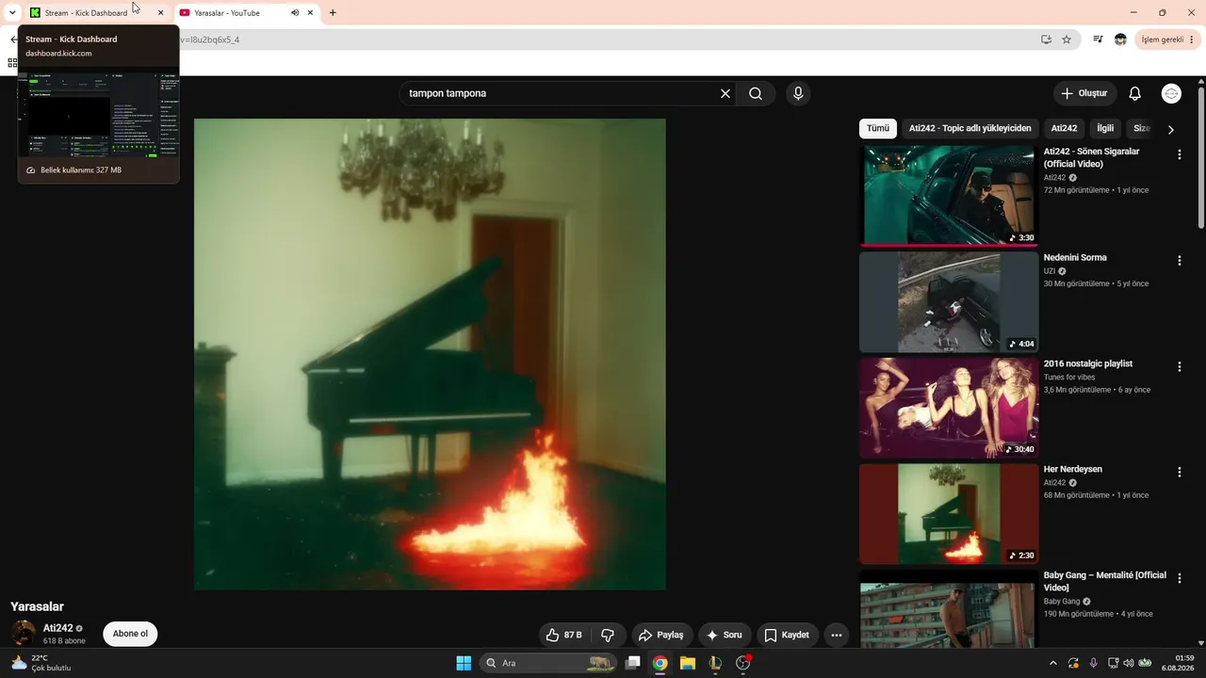1206x678 pixels.
Task: Click the Soru ask button
Action: point(725,635)
